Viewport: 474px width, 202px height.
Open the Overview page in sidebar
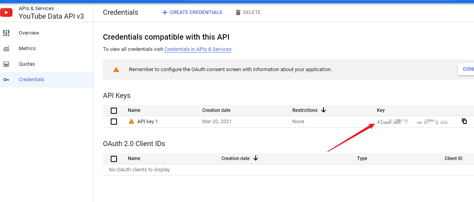29,33
